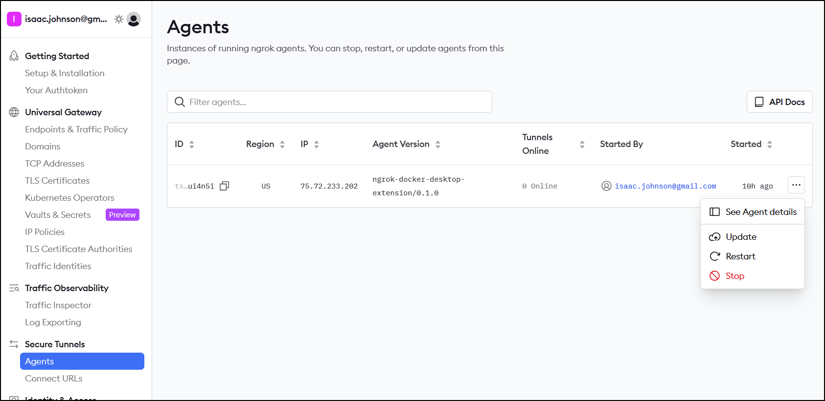Click the Getting Started rocket icon

coord(14,56)
